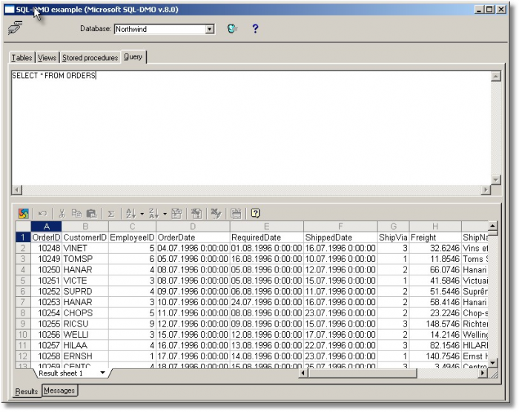This screenshot has height=412, width=519.
Task: Click the Undo icon in spreadsheet toolbar
Action: [42, 214]
